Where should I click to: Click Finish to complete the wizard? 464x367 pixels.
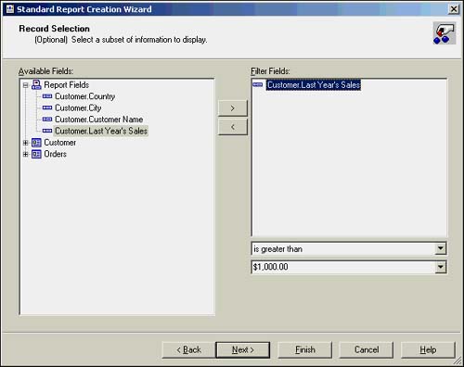305,350
